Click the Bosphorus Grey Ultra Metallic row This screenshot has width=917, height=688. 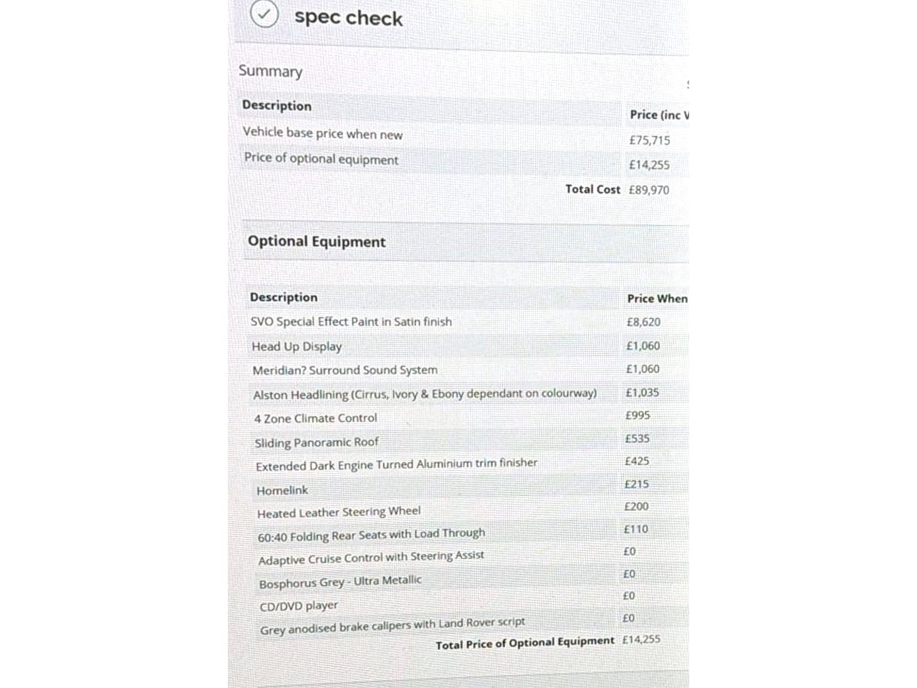[340, 582]
